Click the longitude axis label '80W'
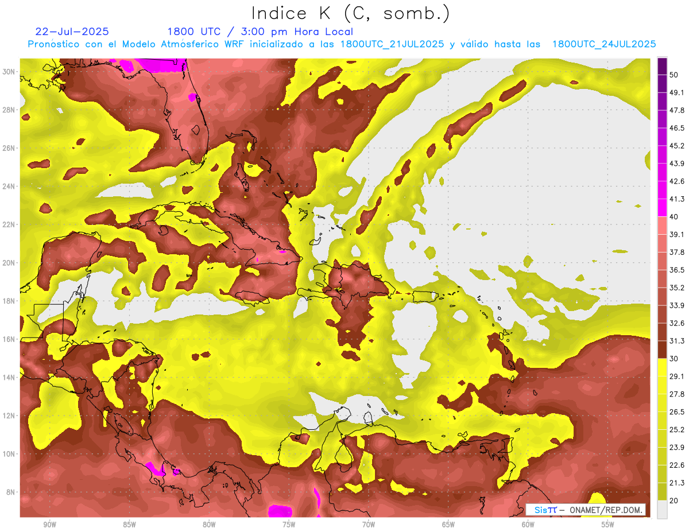The image size is (689, 532). pos(209,525)
